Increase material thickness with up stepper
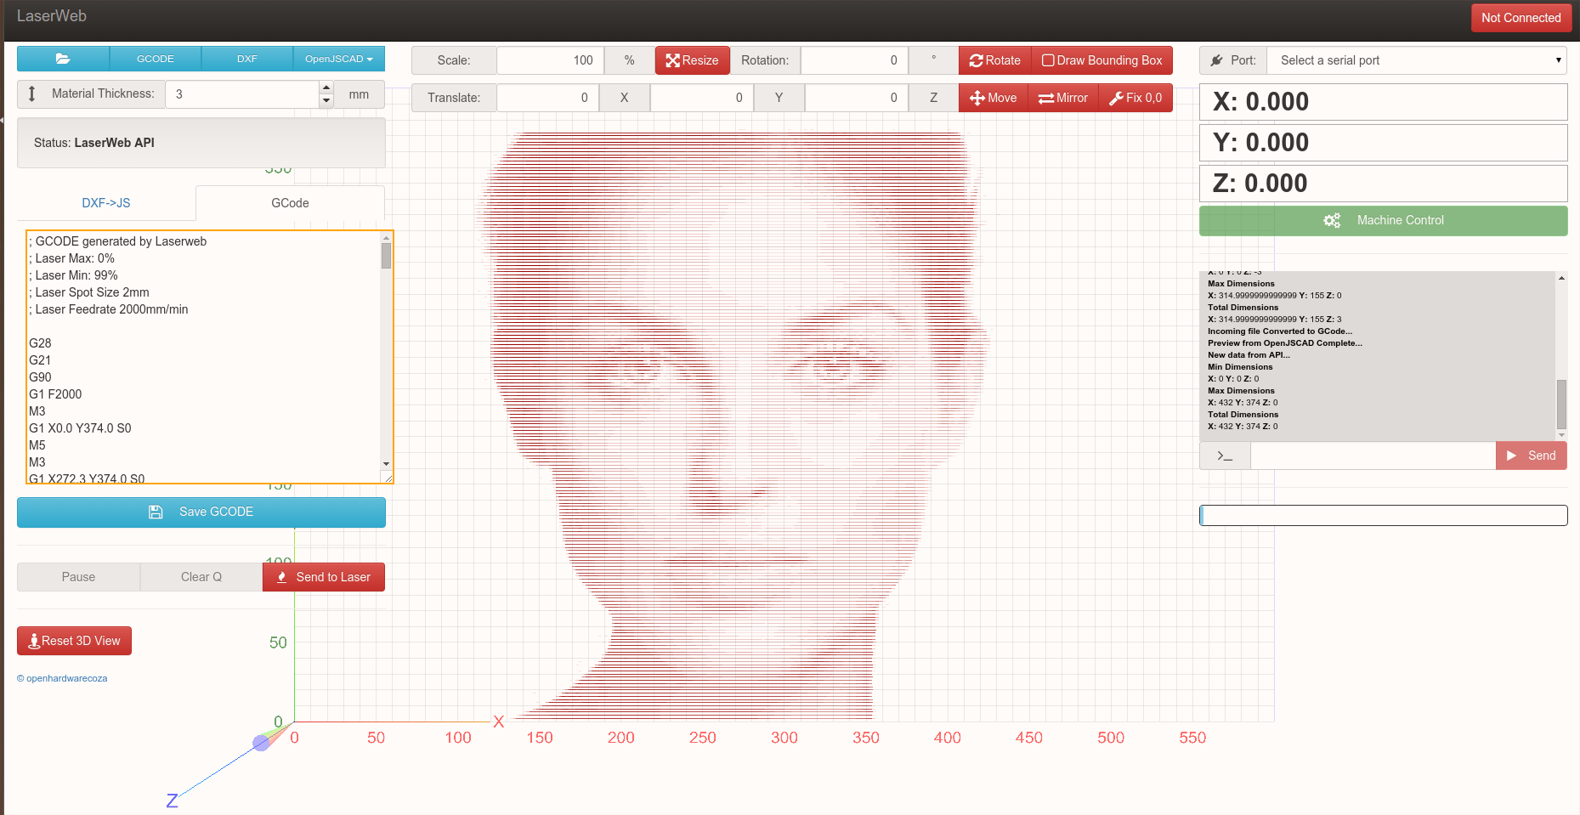This screenshot has width=1580, height=815. pyautogui.click(x=326, y=88)
